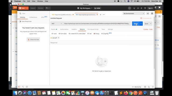Open the find and replace icon
Screen dimensions: 172x96
pos(23,87)
